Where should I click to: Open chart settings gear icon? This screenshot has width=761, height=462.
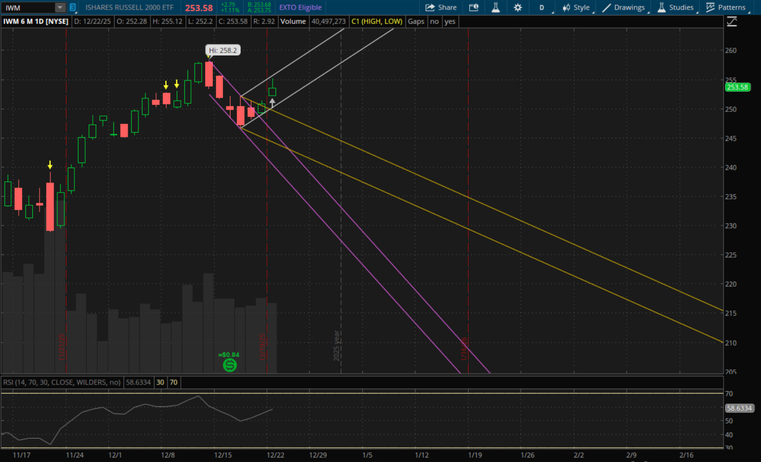click(x=517, y=8)
